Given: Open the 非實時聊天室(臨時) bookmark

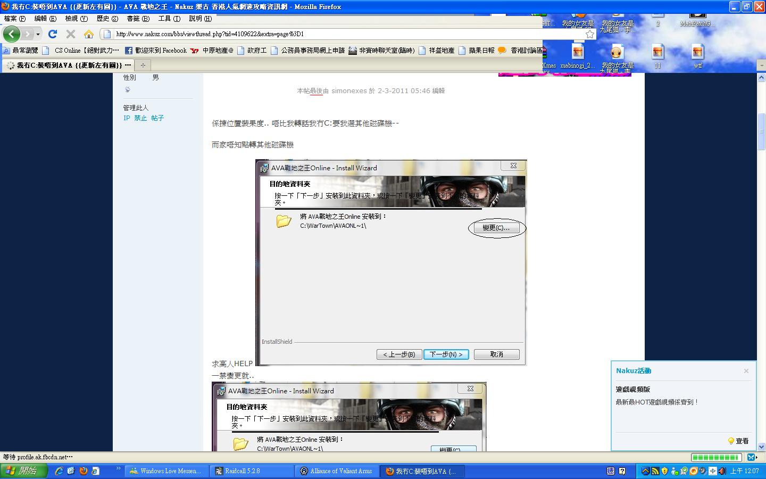Looking at the screenshot, I should [381, 51].
